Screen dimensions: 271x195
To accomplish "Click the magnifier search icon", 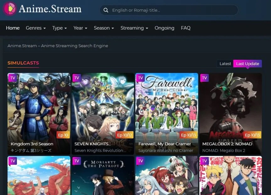I will tap(106, 10).
